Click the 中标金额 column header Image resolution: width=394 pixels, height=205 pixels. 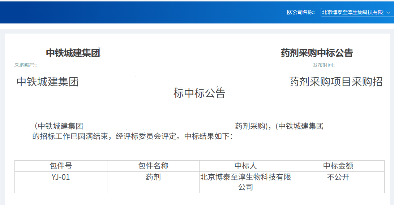pyautogui.click(x=338, y=166)
